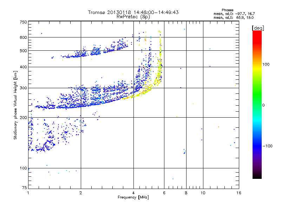The image size is (281, 210).
Task: Click the colorbar tick label '-100'
Action: pos(268,146)
